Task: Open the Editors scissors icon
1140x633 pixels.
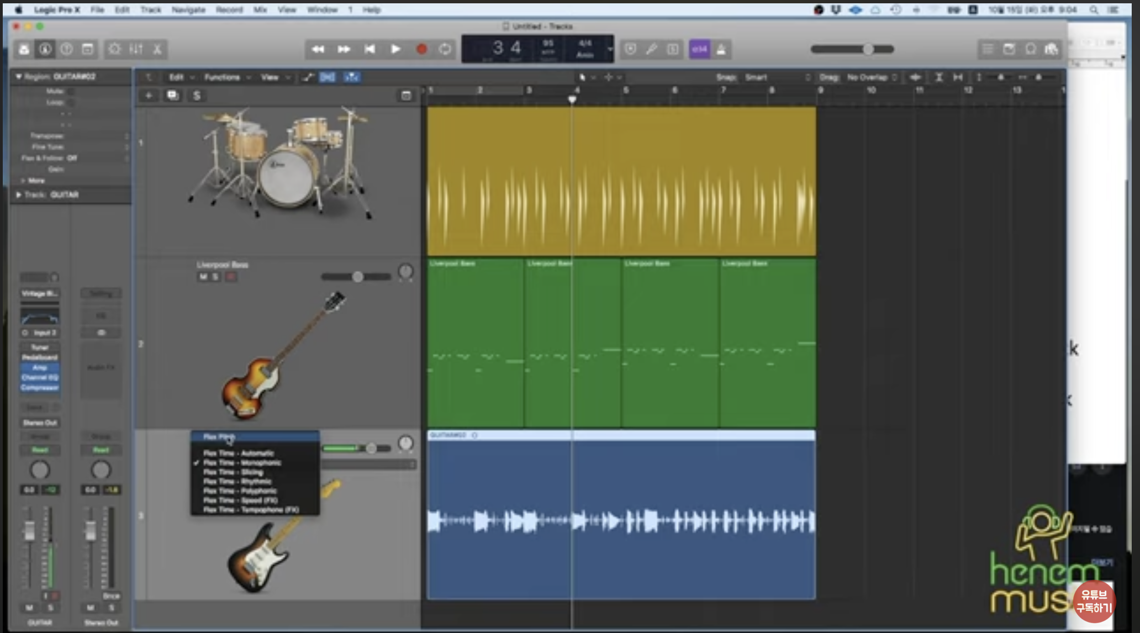Action: click(x=157, y=49)
